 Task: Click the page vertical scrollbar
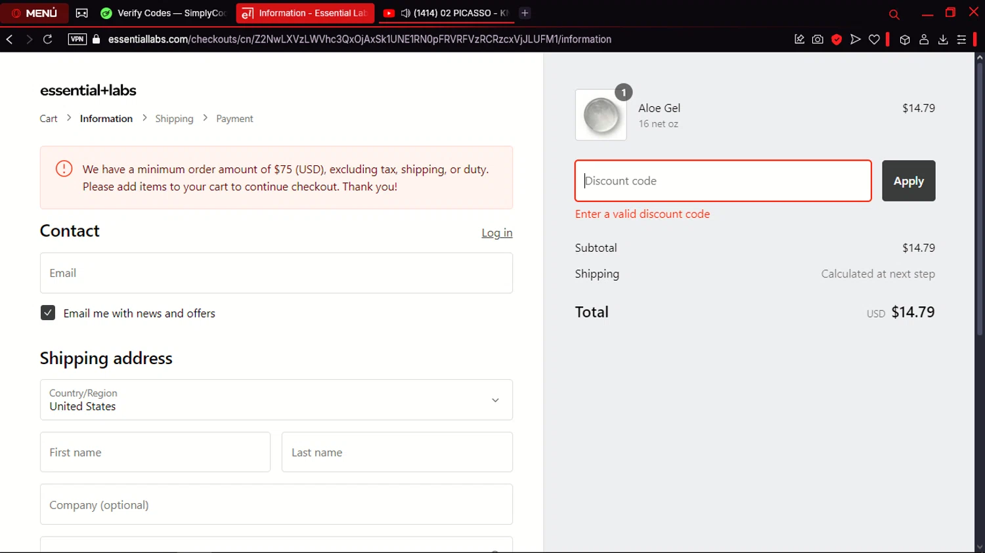click(x=979, y=200)
